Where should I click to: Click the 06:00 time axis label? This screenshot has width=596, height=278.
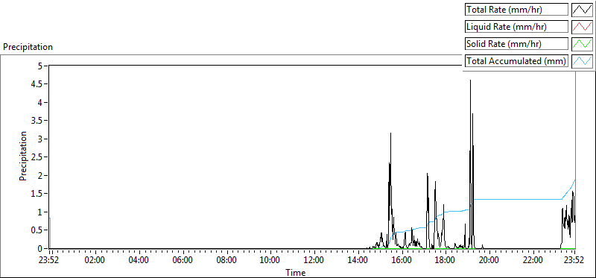pos(183,261)
